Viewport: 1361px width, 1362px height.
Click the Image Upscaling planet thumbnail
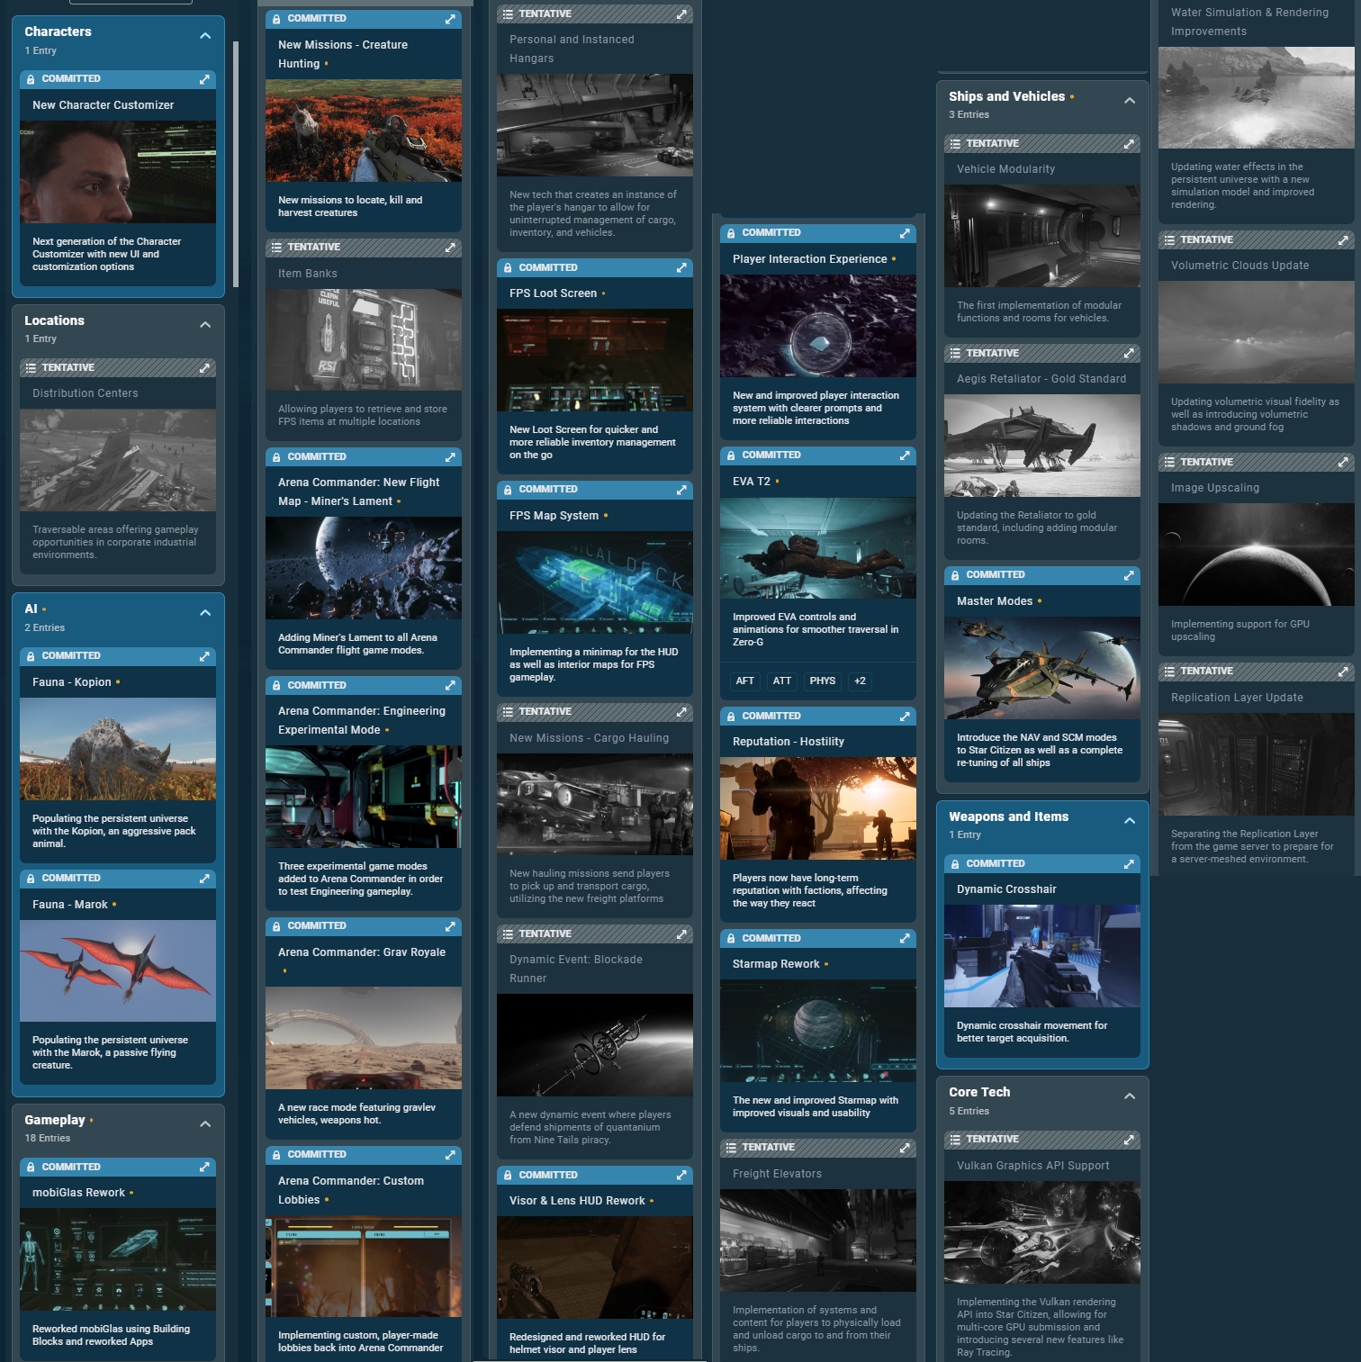point(1257,555)
